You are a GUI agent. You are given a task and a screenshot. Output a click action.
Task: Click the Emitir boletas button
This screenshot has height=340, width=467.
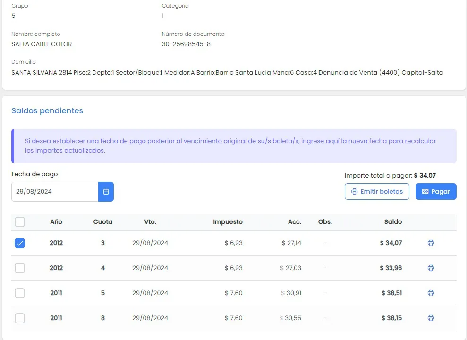point(377,192)
